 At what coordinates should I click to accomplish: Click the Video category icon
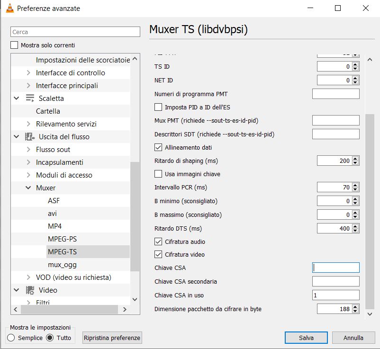30,290
